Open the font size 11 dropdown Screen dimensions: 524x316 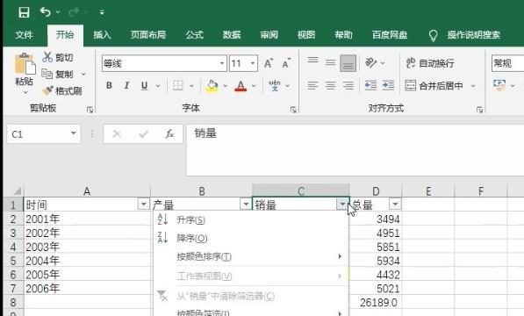253,63
